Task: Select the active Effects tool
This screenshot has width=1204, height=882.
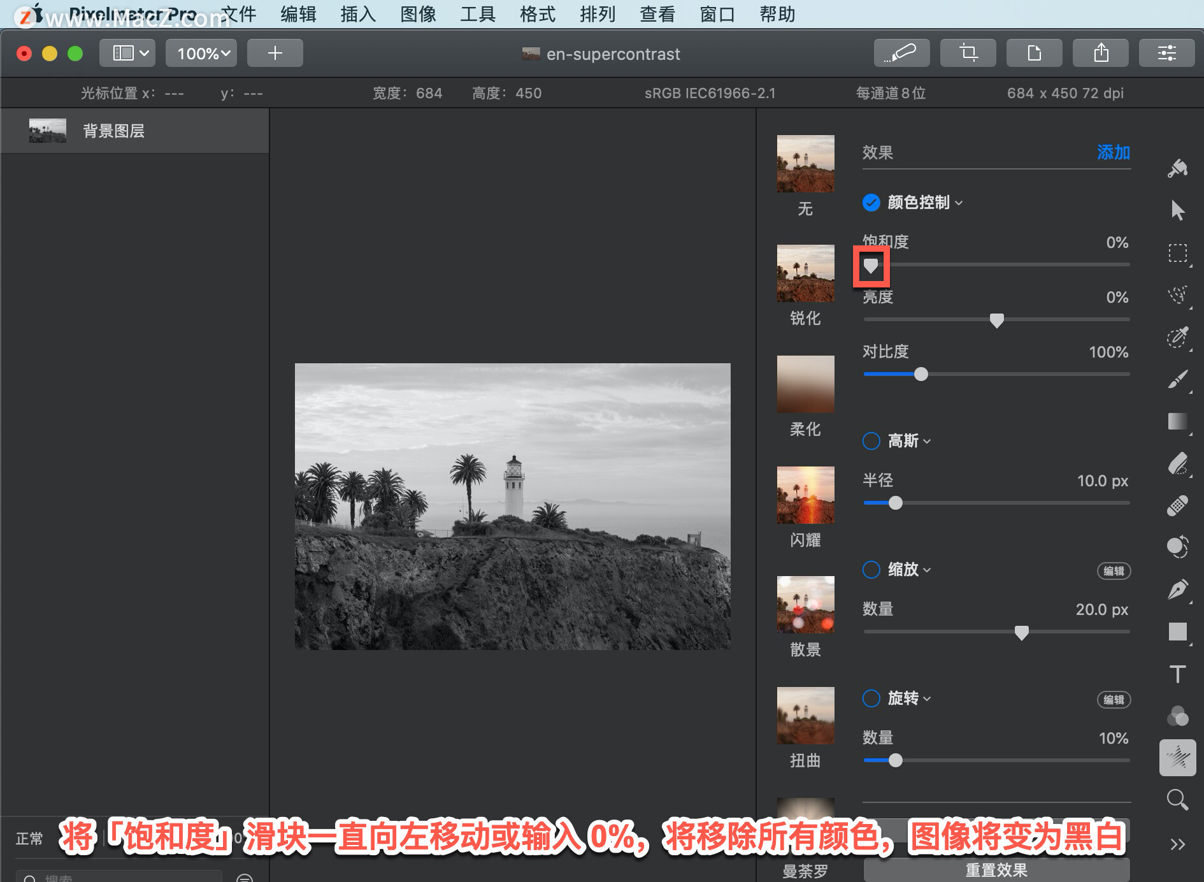Action: point(1177,758)
